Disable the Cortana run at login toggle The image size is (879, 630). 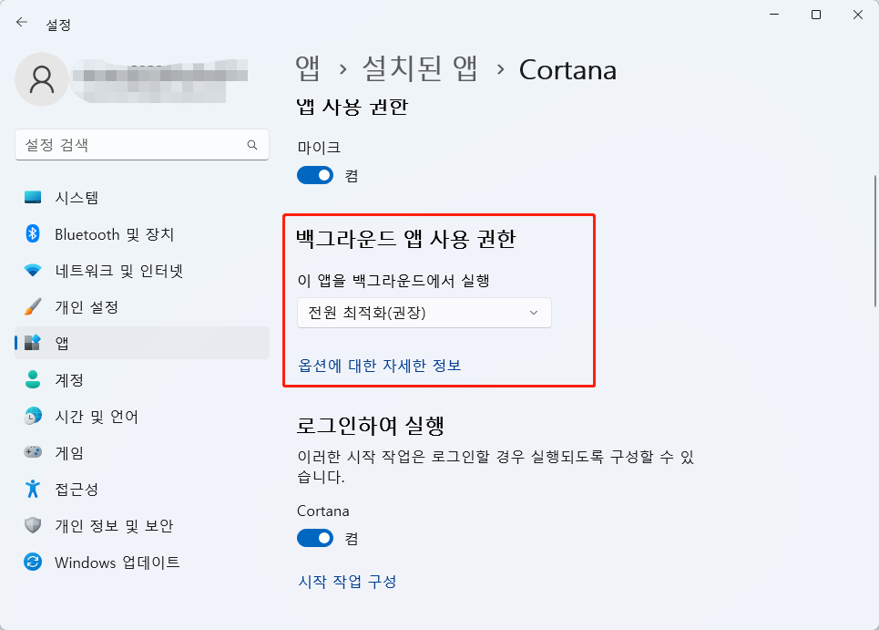315,539
